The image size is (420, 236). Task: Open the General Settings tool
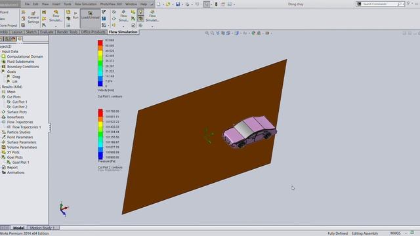point(33,18)
